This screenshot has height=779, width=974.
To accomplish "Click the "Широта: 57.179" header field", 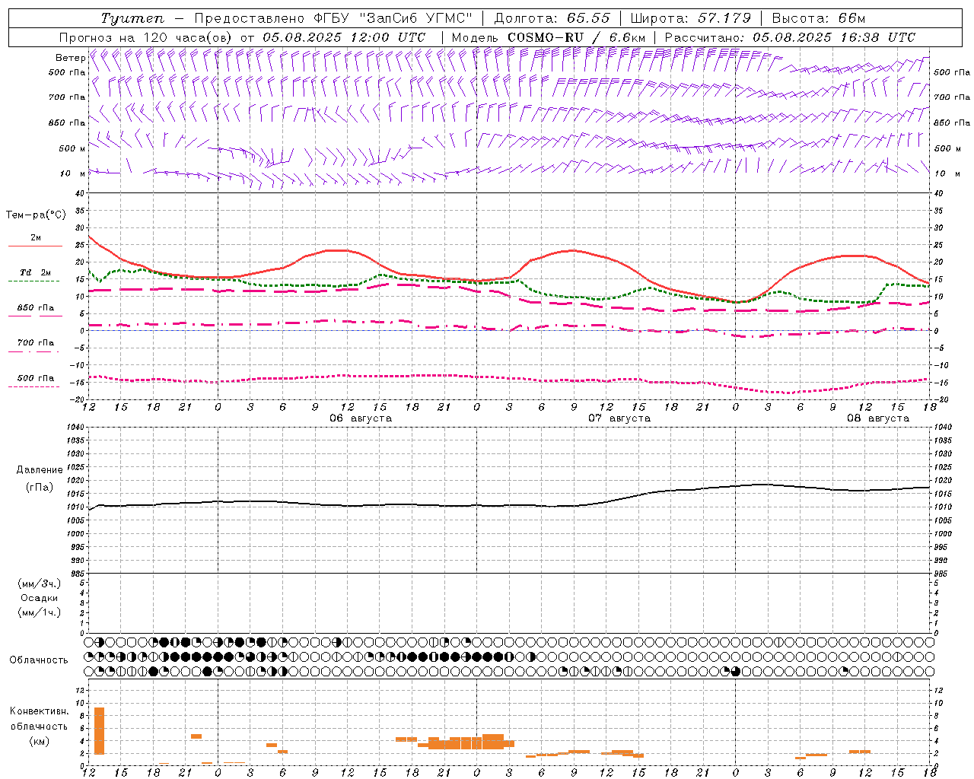I will coord(691,18).
